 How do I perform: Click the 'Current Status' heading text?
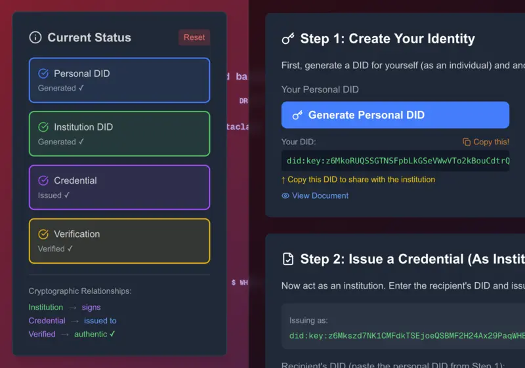coord(89,37)
